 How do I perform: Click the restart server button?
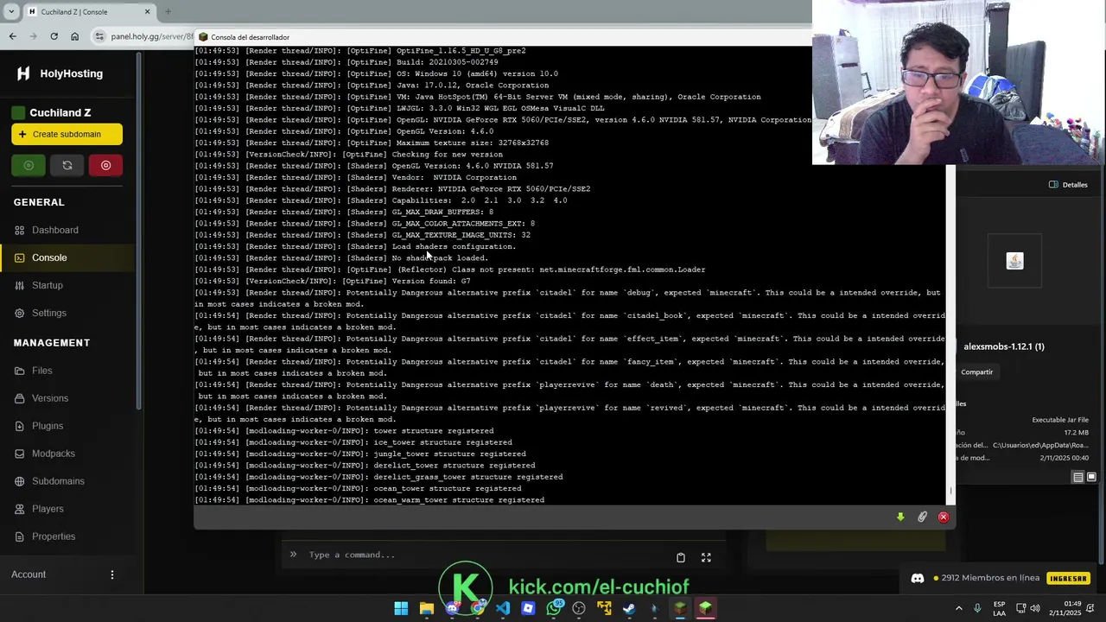(67, 165)
